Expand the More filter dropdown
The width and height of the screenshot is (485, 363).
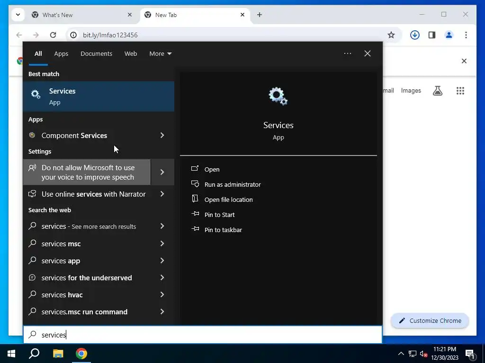[160, 54]
